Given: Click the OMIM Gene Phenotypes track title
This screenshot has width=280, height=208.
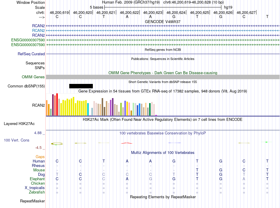Looking at the screenshot, I should tap(163, 73).
